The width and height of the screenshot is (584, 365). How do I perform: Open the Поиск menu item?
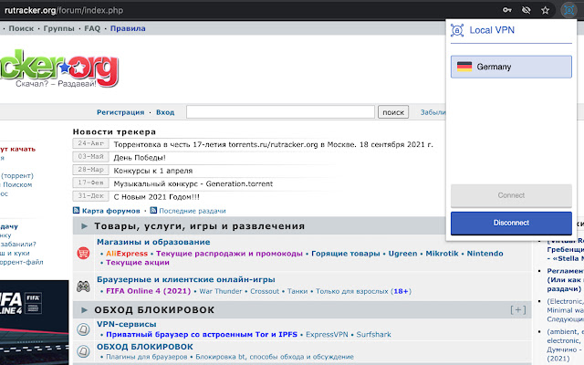[21, 28]
